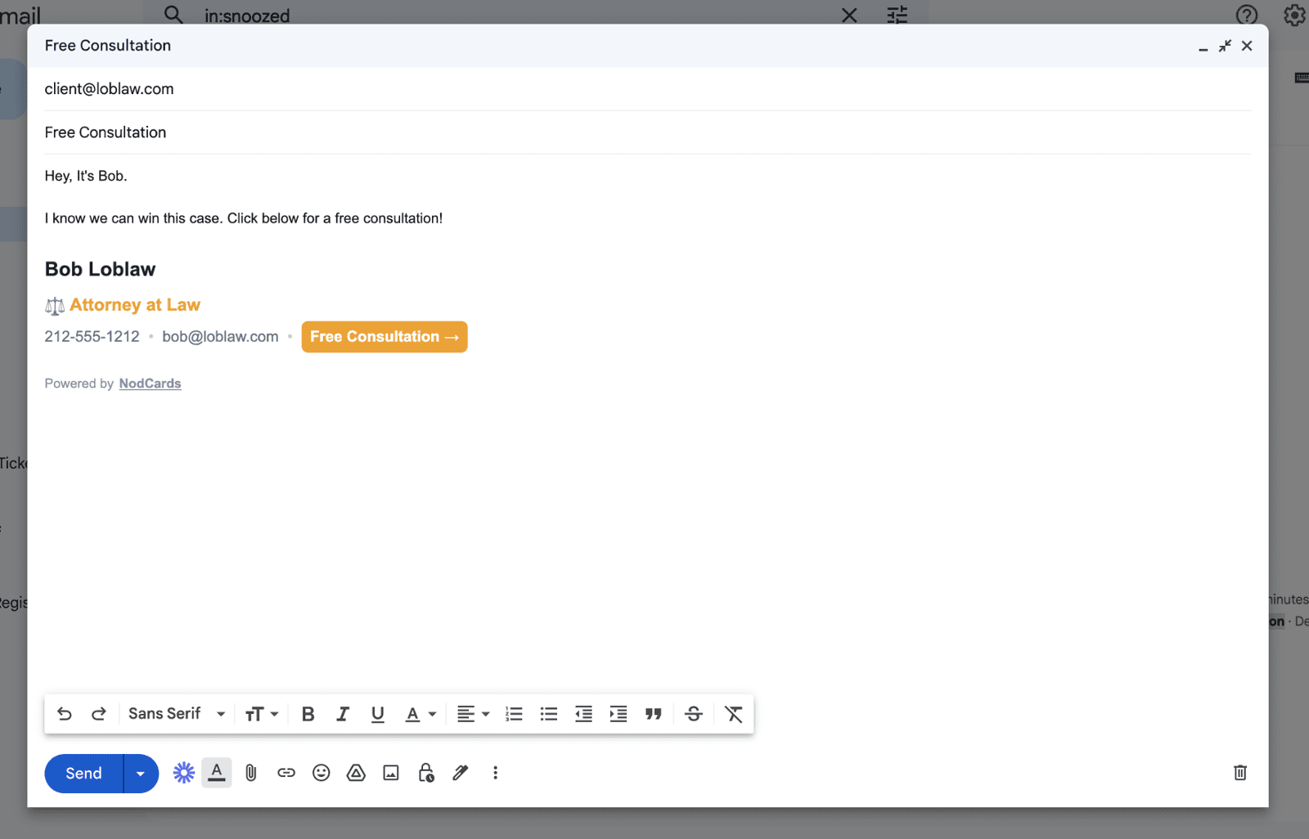Insert files using Google Drive icon
The width and height of the screenshot is (1309, 839).
356,773
